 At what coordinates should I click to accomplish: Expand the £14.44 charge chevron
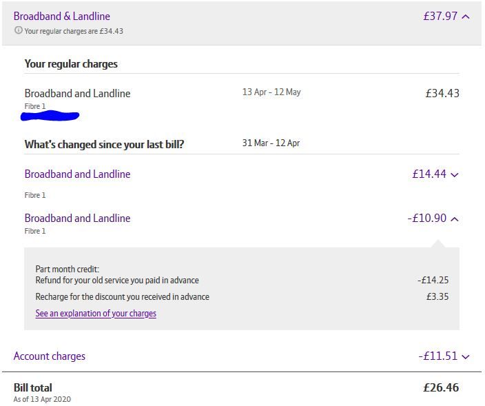pos(455,175)
